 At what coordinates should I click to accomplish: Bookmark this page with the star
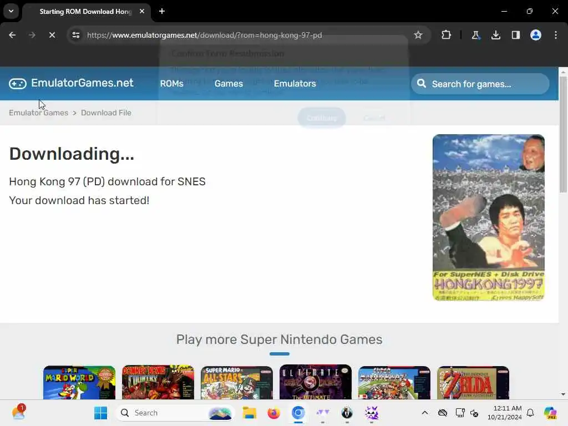coord(418,35)
